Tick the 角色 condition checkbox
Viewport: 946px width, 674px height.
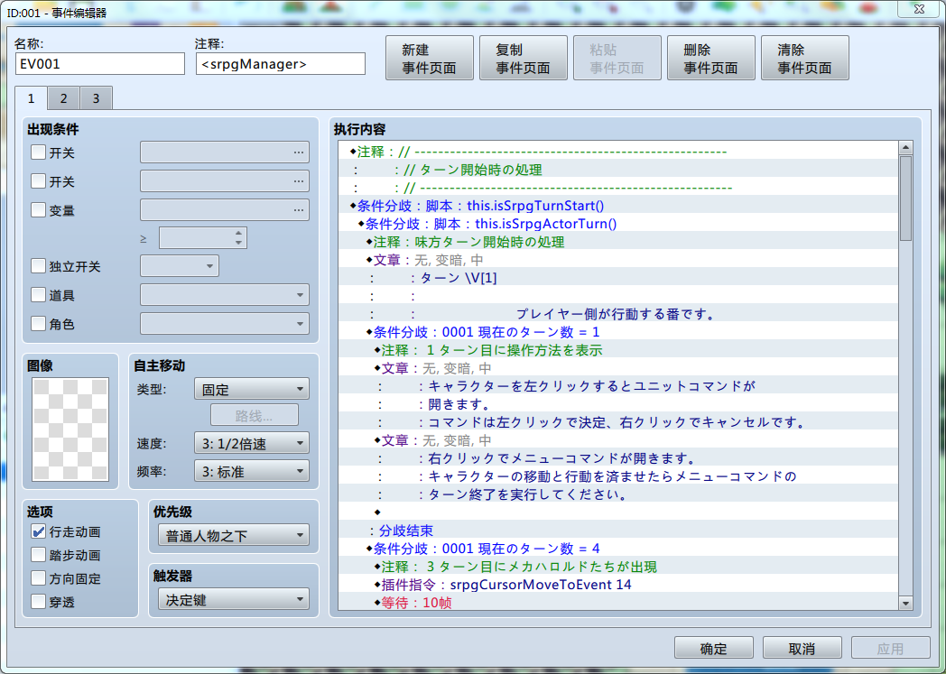click(x=38, y=324)
